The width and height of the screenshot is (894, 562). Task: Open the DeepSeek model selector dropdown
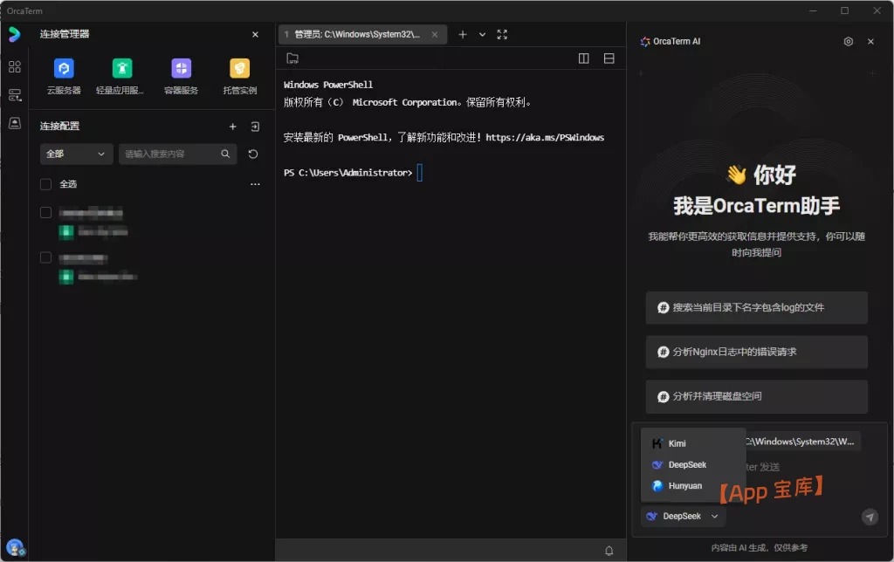tap(682, 516)
